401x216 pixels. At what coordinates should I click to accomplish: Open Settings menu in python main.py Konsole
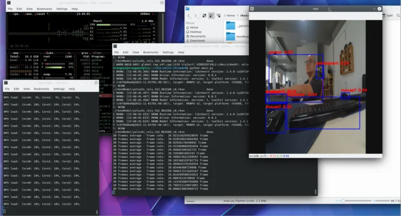168,52
